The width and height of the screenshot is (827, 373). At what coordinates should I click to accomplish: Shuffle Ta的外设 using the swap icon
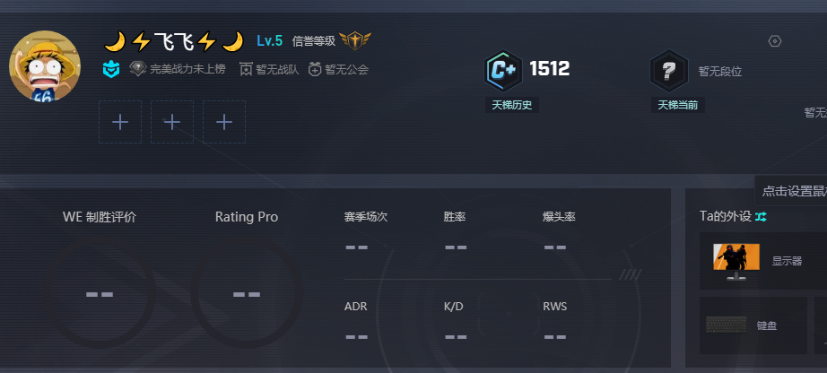coord(761,216)
